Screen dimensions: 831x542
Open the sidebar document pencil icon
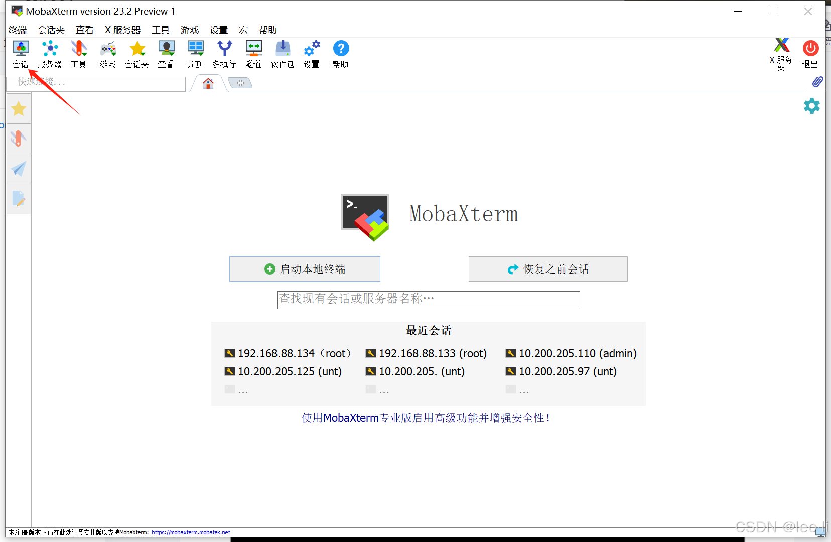point(19,199)
